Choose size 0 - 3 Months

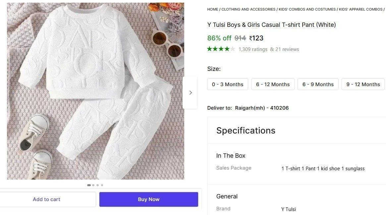pyautogui.click(x=228, y=84)
